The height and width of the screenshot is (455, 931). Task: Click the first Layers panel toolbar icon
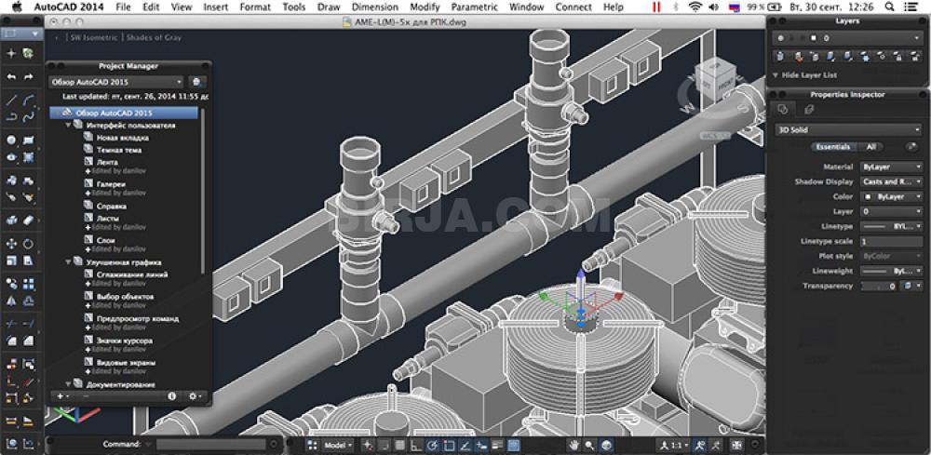point(781,57)
